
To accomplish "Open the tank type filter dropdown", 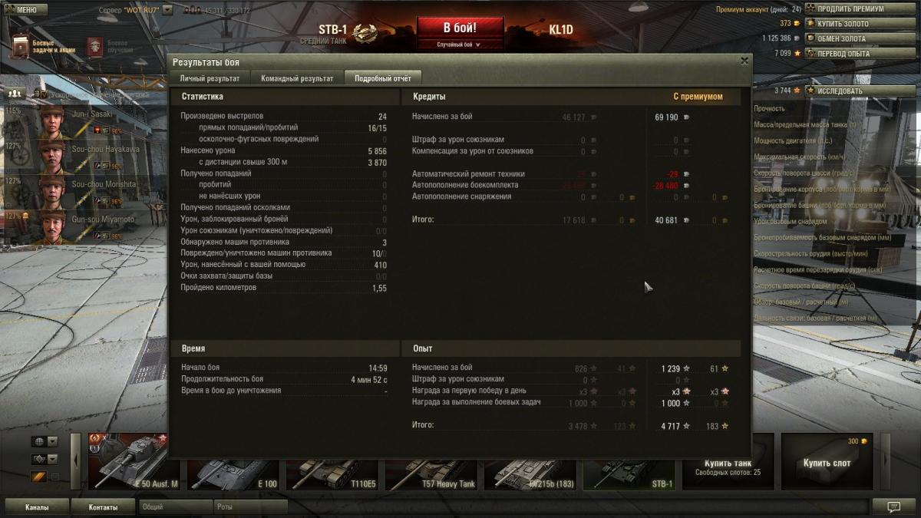I will [45, 459].
